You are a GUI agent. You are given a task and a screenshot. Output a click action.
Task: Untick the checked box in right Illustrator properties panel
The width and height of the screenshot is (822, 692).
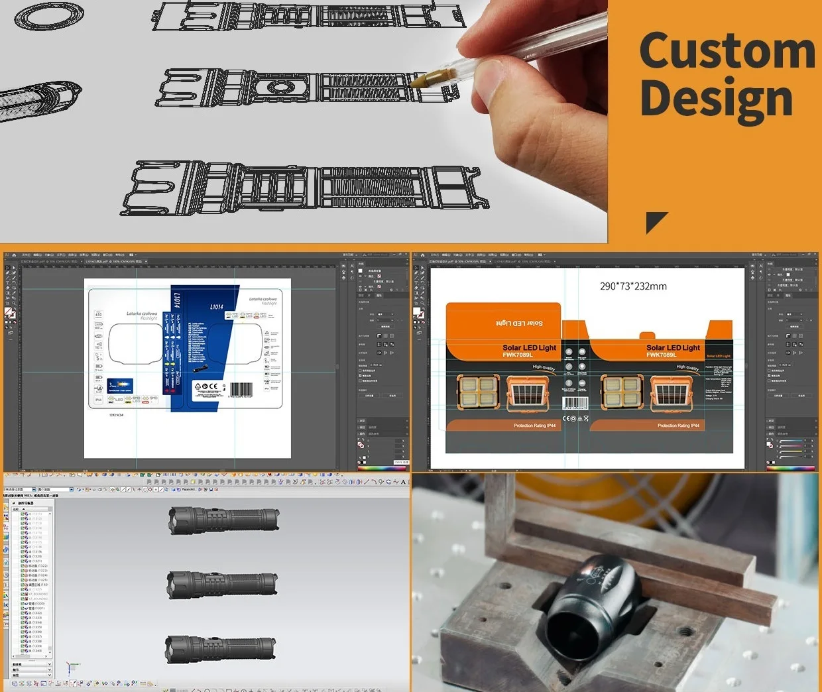click(x=769, y=376)
